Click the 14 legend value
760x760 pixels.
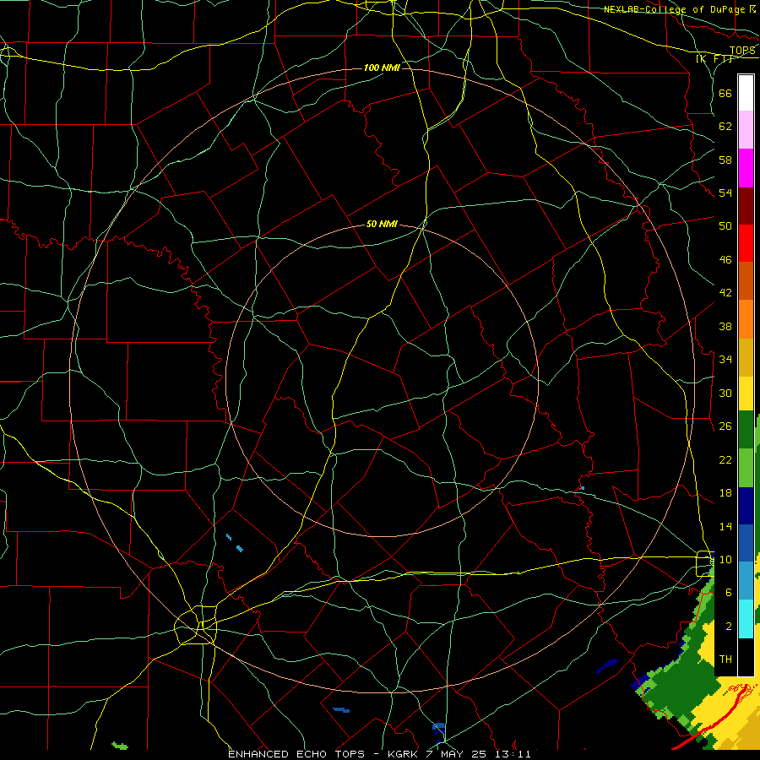coord(725,526)
